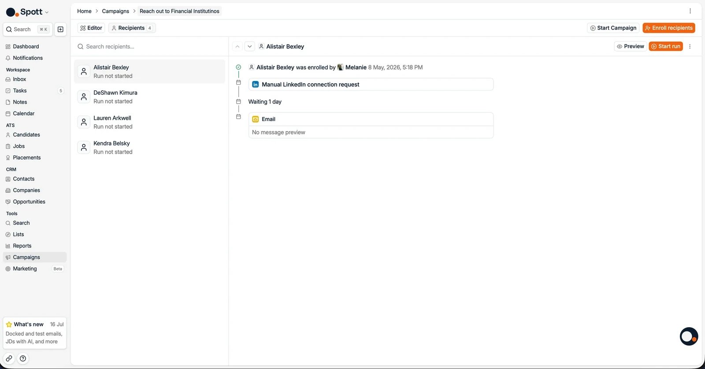Click the Start Campaign button
This screenshot has width=705, height=369.
pyautogui.click(x=613, y=28)
